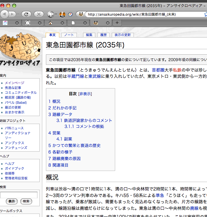
Task: Click the 表示 go button under search
Action: pyautogui.click(x=12, y=201)
